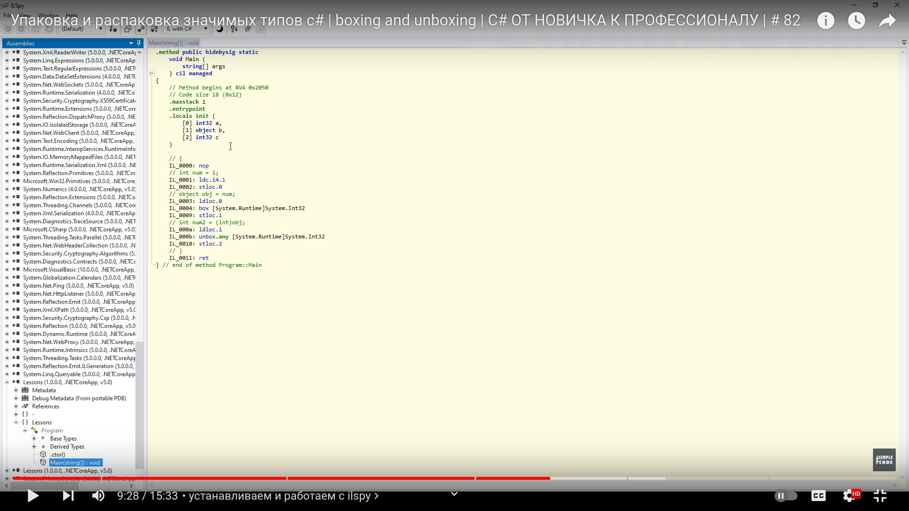Pin the Assemblies panel
Screen dimensions: 909x511
tap(139, 43)
